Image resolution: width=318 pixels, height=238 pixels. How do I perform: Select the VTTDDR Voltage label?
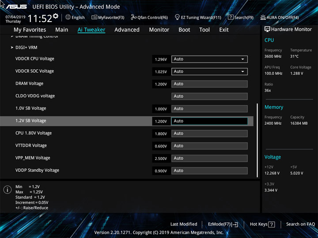coord(31,145)
